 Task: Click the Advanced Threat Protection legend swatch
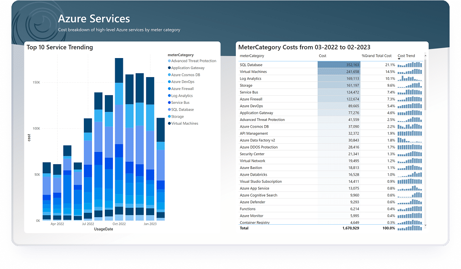[170, 61]
